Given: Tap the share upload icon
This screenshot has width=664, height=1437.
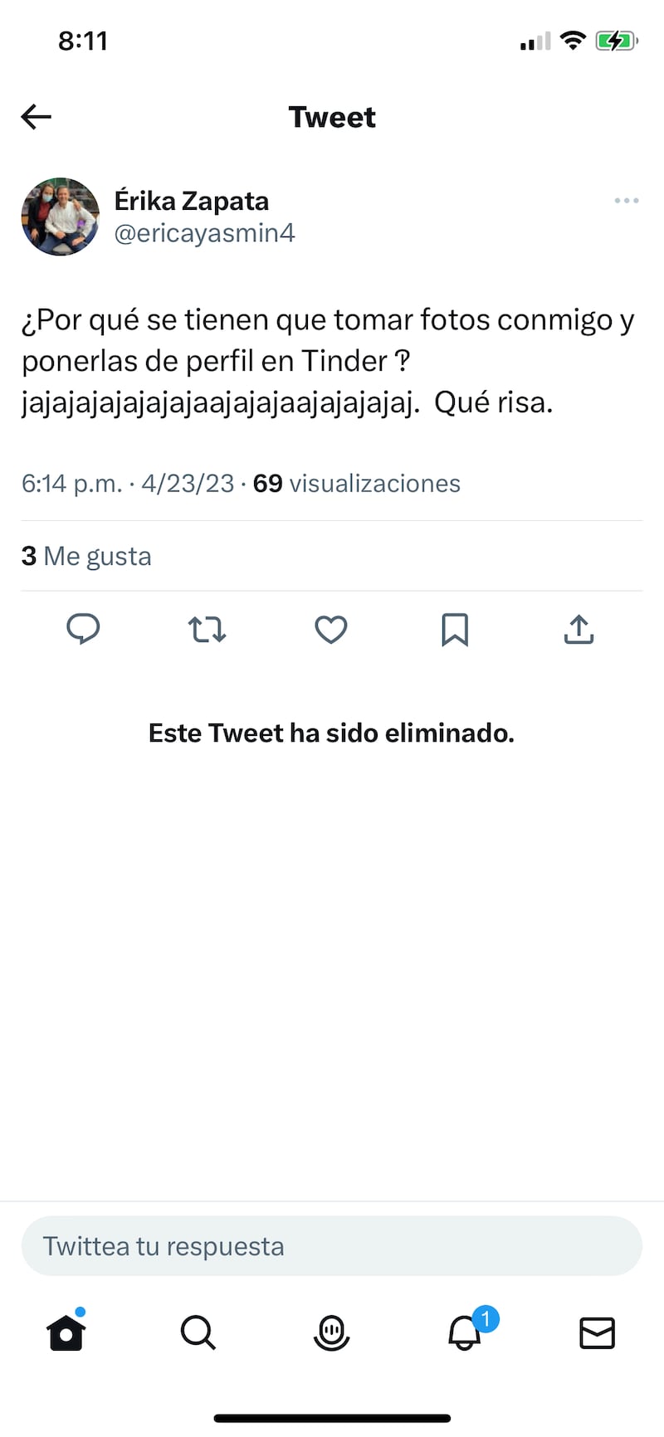Looking at the screenshot, I should tap(579, 630).
